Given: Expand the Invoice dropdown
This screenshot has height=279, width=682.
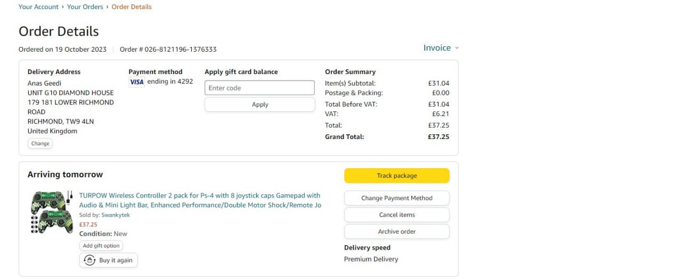Looking at the screenshot, I should 437,48.
